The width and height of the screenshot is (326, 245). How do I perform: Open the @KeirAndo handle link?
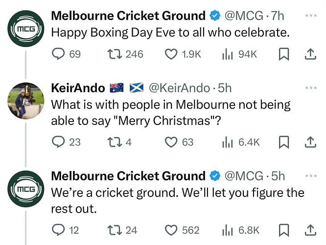[179, 88]
